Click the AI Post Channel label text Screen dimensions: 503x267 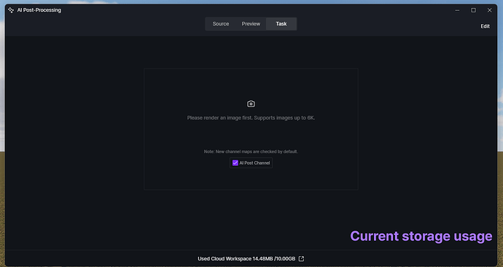tap(254, 163)
